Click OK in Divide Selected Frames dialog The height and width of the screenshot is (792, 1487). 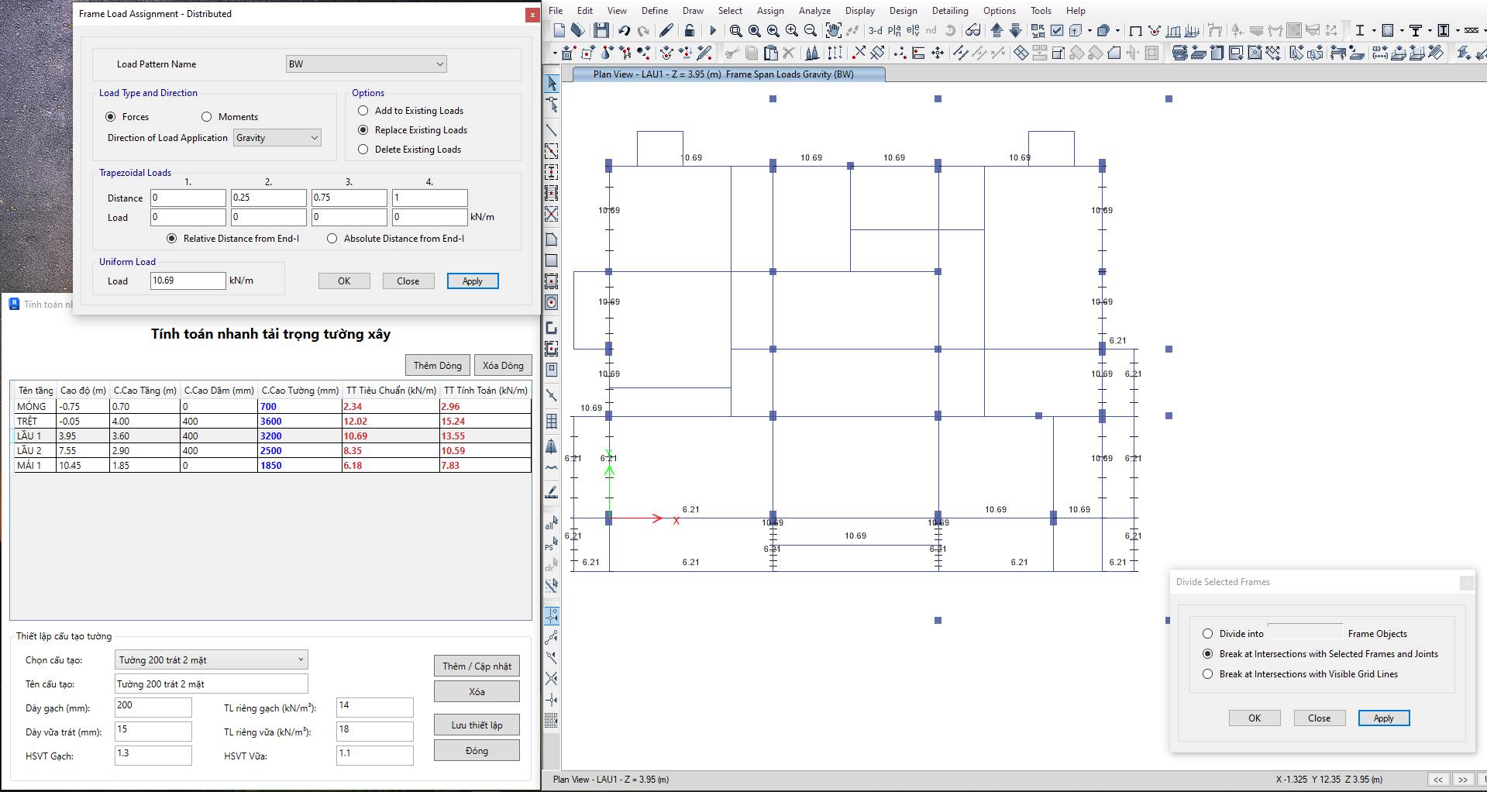point(1255,718)
